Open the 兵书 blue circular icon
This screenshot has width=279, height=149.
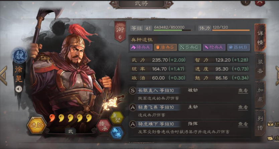[x=117, y=133]
